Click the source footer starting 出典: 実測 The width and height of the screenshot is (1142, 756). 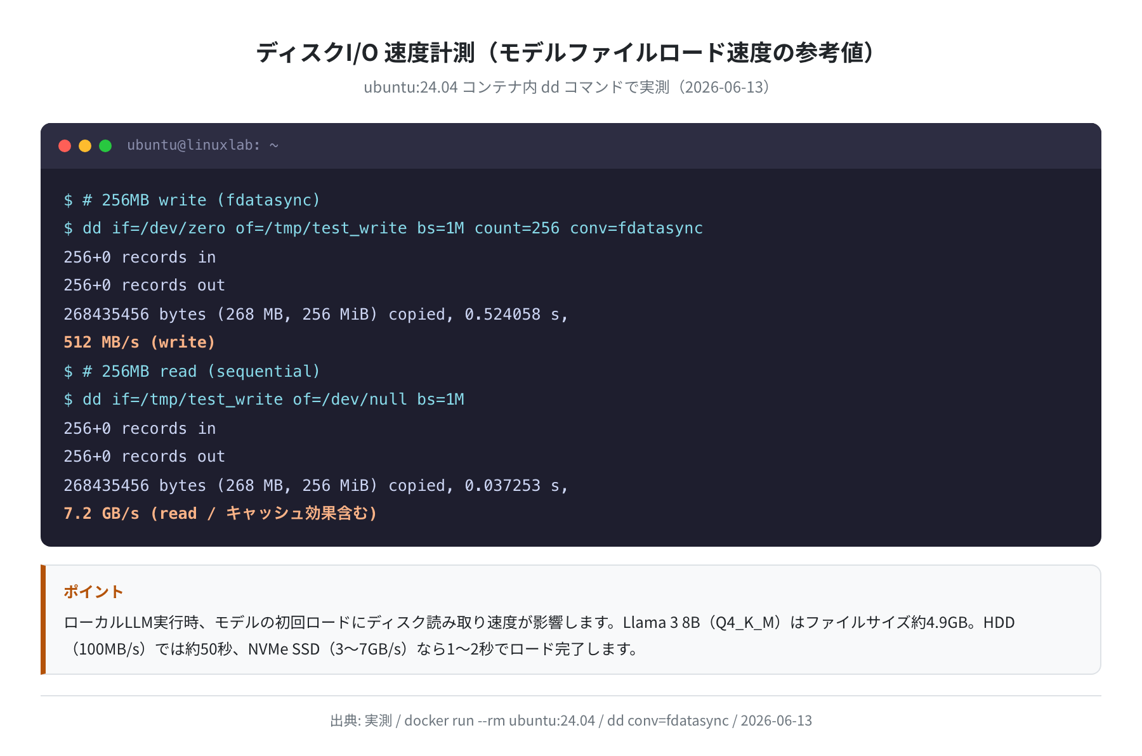click(571, 720)
